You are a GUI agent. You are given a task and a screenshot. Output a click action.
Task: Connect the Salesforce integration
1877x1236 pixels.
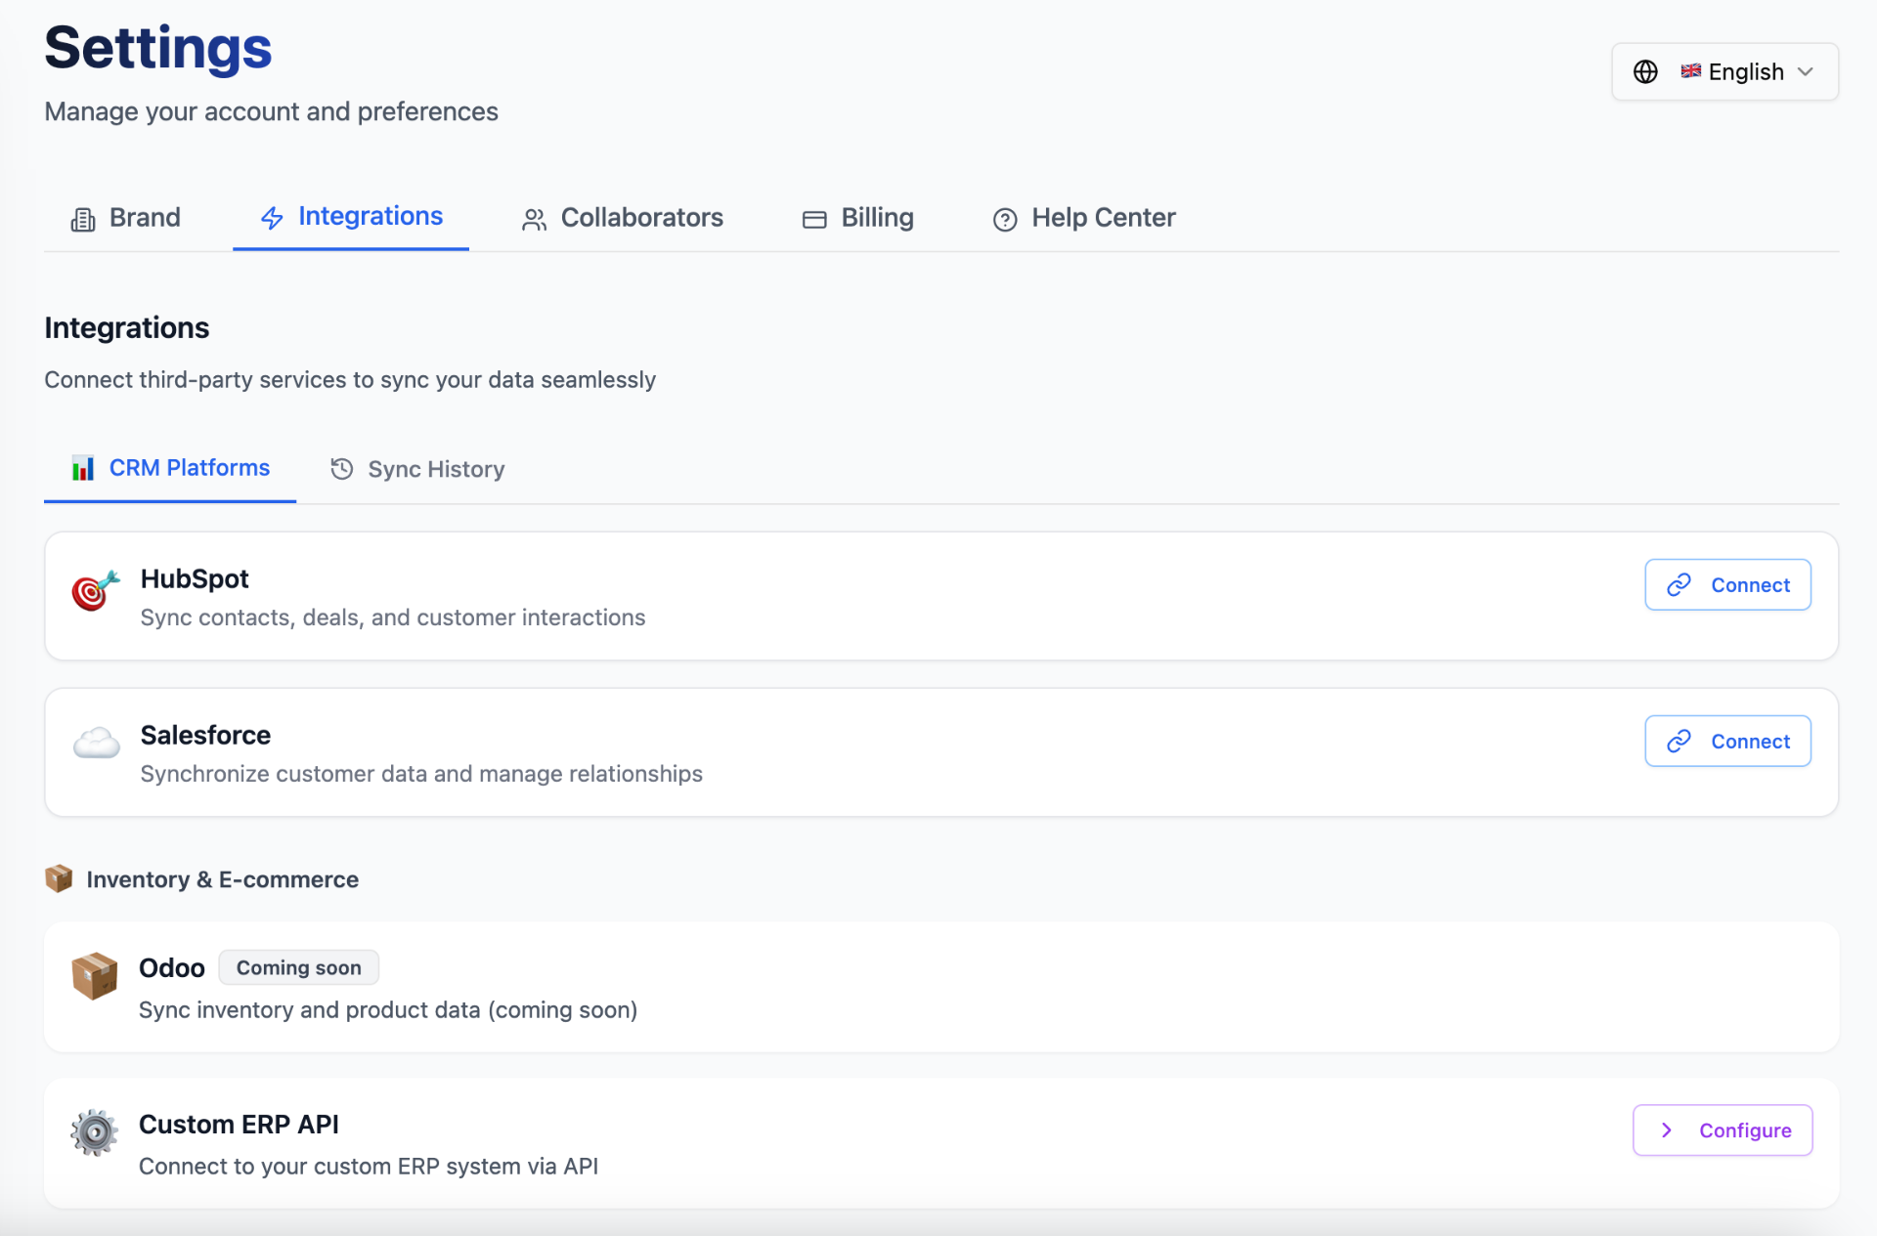coord(1727,741)
